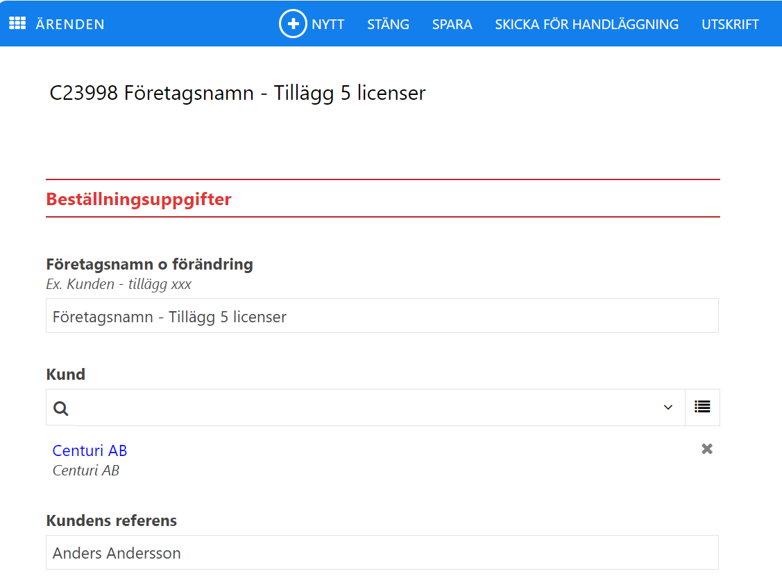Focus the Kundens referens field

pos(382,552)
